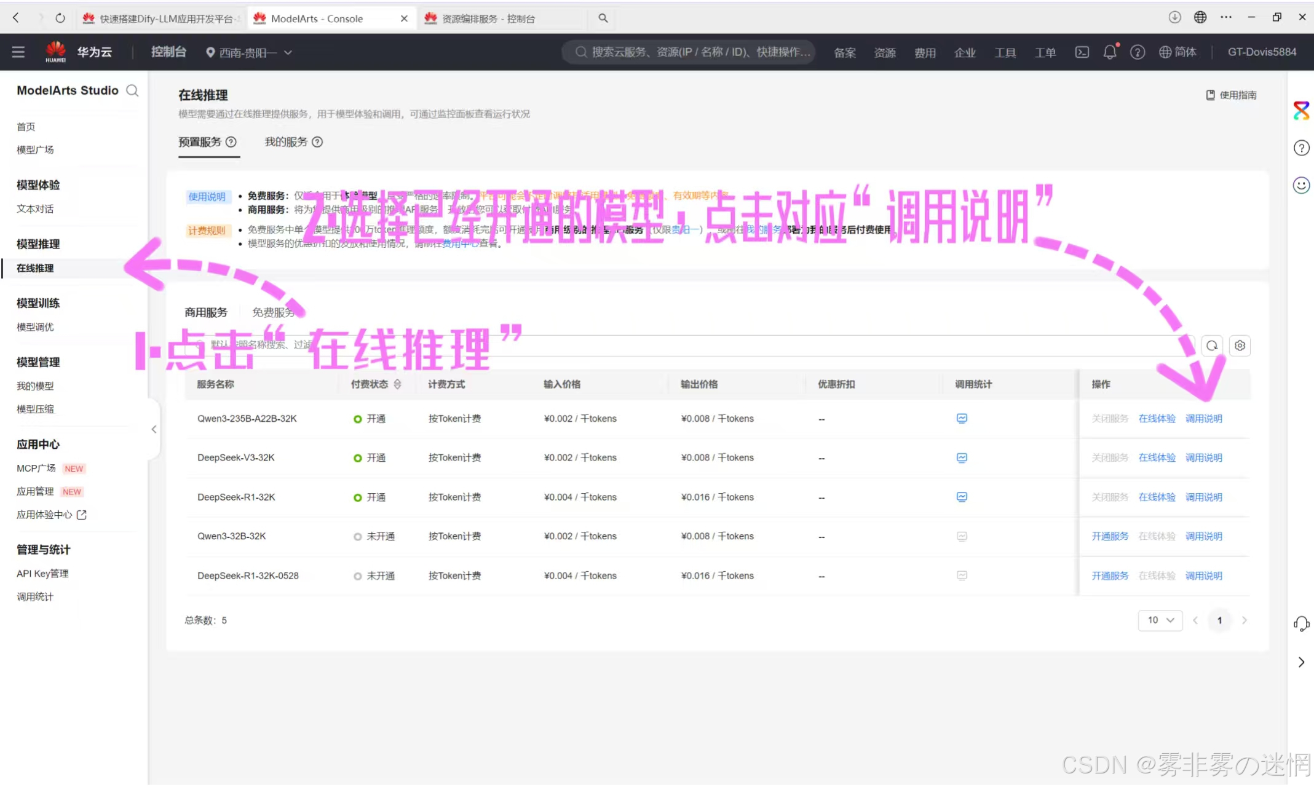
Task: View call statistics for DeepSeek-R1-32K
Action: 962,497
